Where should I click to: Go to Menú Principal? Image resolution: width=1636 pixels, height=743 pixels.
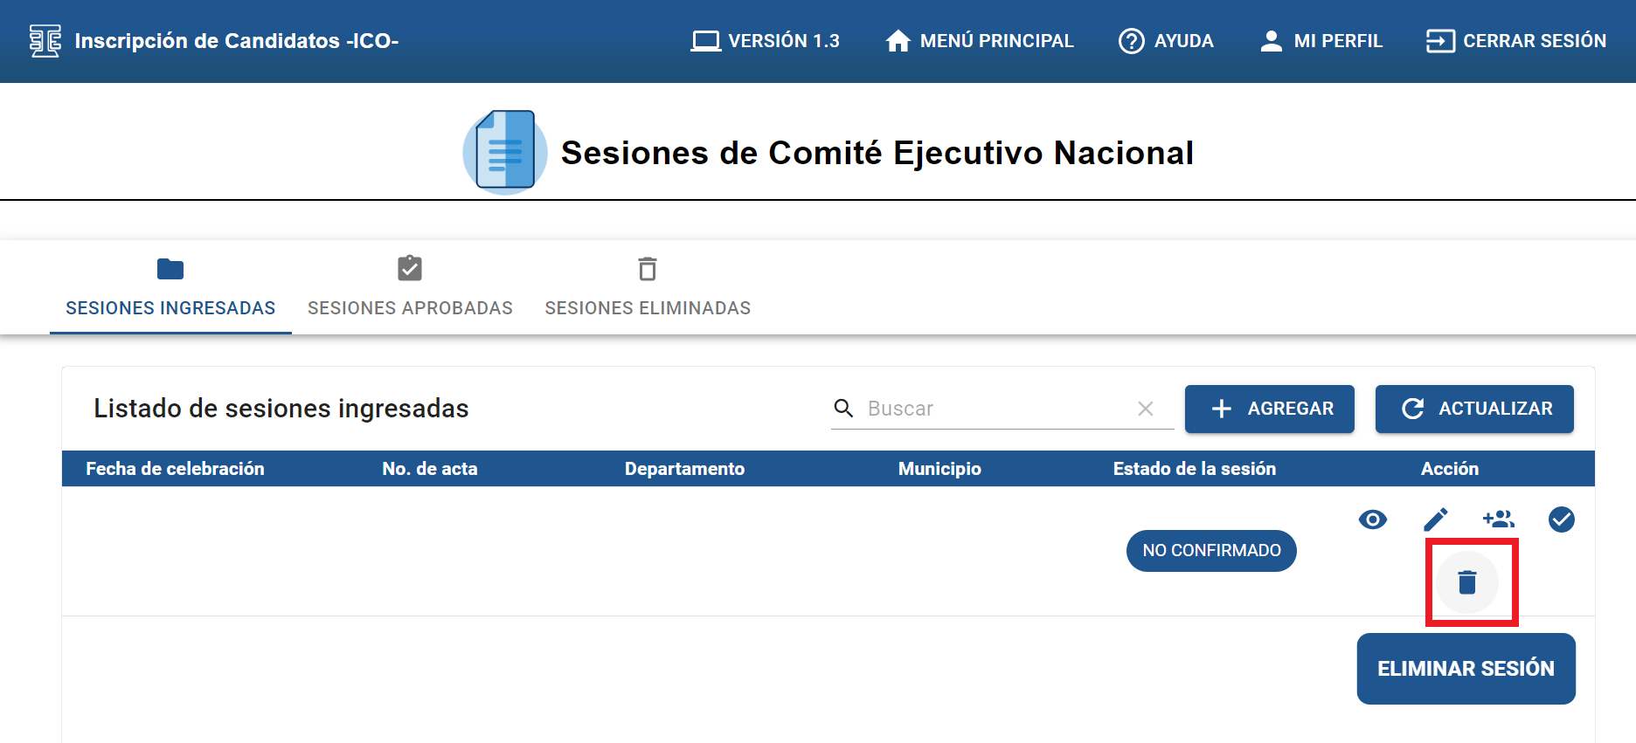click(979, 41)
